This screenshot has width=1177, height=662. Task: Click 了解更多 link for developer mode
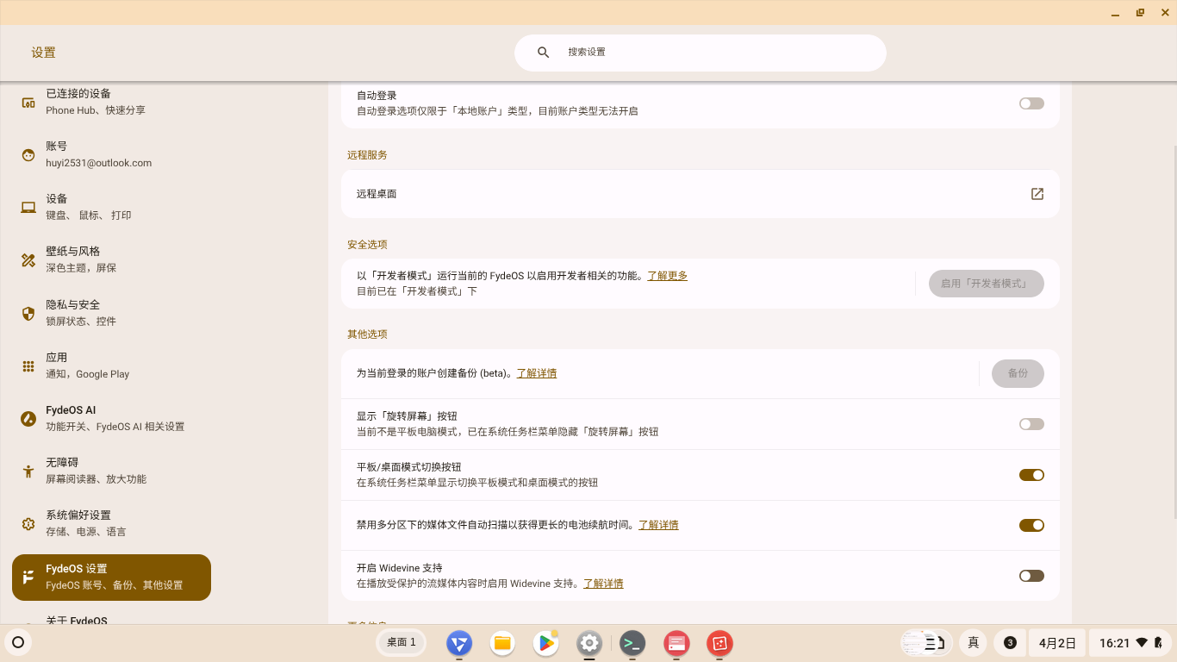tap(668, 276)
